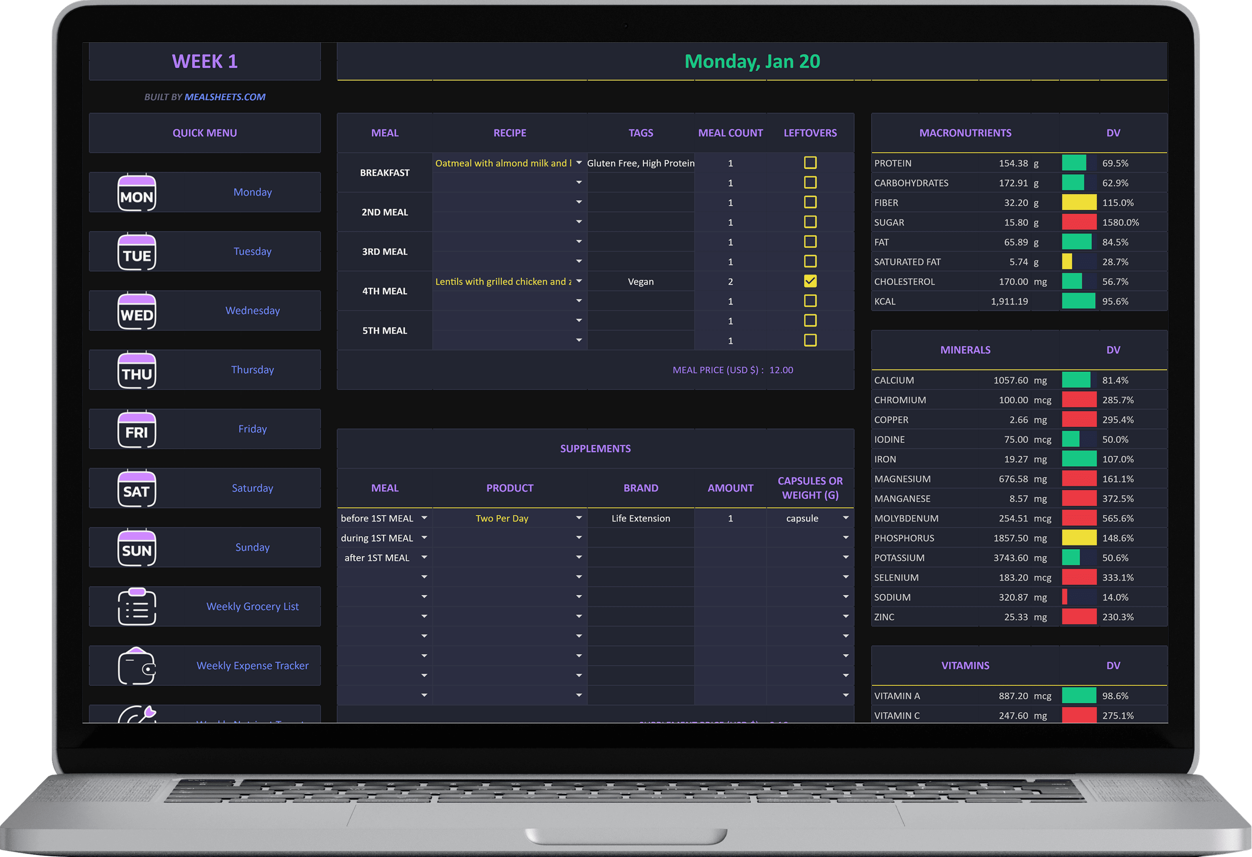This screenshot has width=1252, height=857.
Task: Select the Life Extension brand cell
Action: tap(641, 518)
